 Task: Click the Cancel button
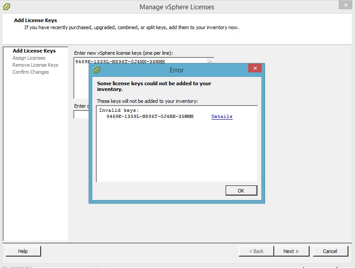point(330,251)
